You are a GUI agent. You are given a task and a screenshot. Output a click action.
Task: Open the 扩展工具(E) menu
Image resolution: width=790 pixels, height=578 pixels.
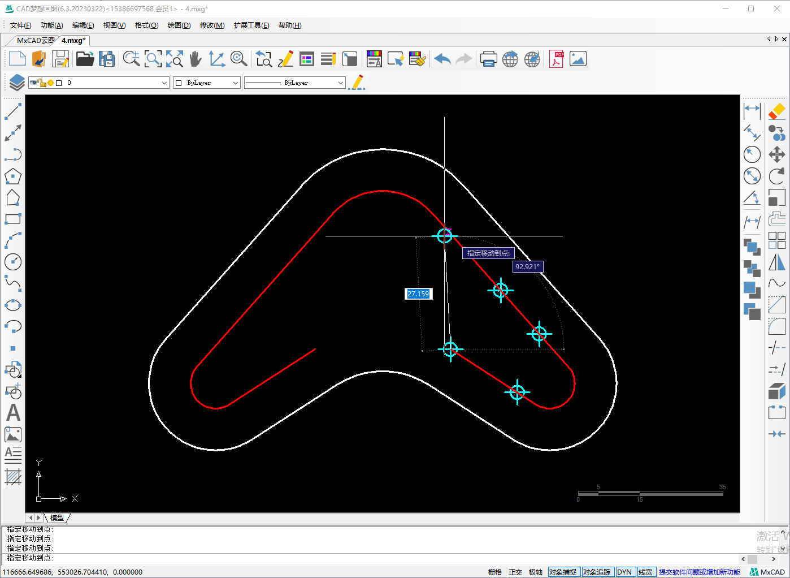click(251, 25)
